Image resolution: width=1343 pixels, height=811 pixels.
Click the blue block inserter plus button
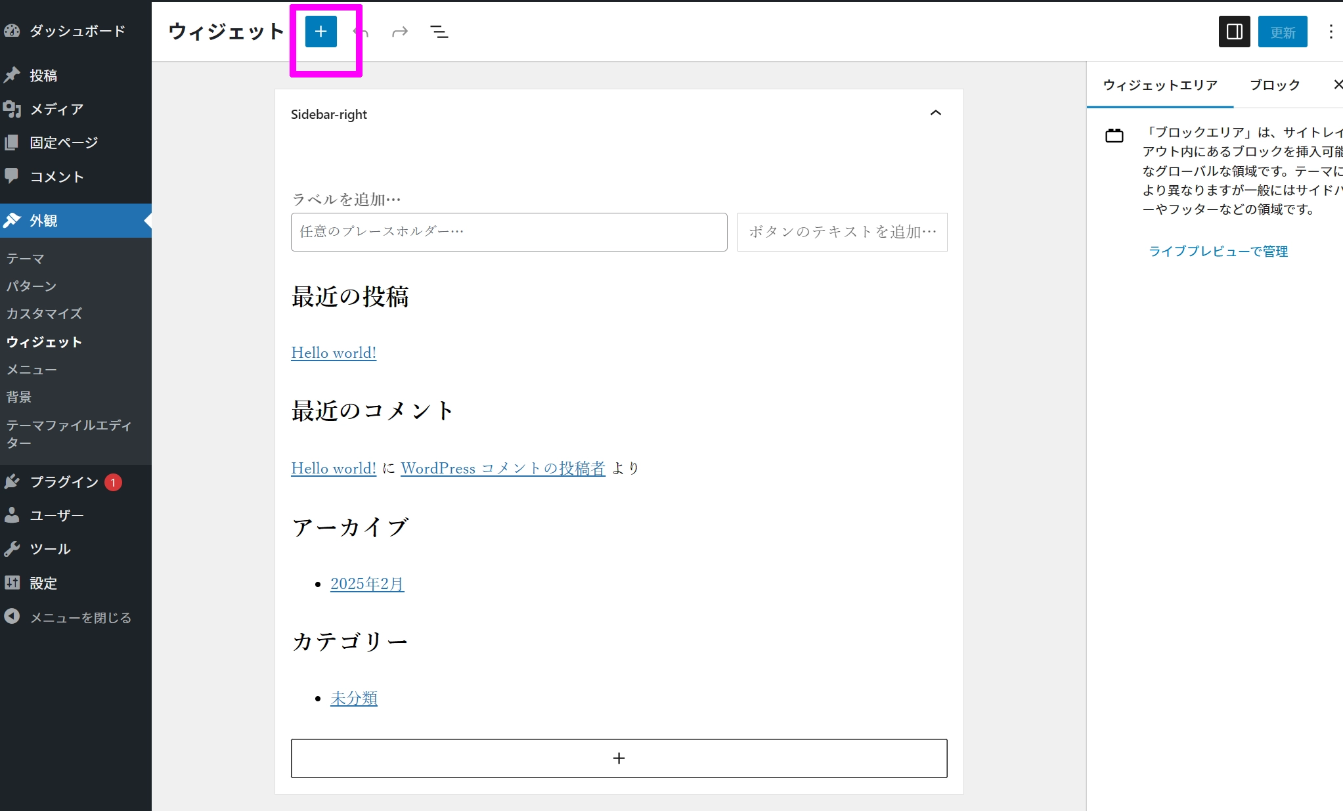point(320,32)
